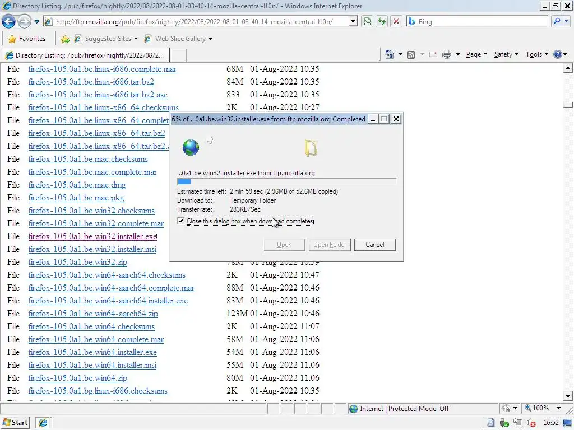Expand the Home button dropdown arrow
The image size is (574, 430).
[400, 54]
